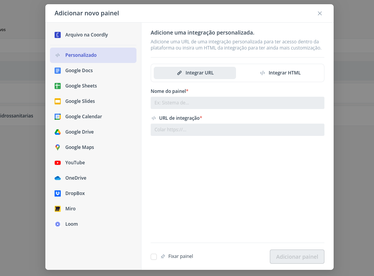Select Miro integration
Viewport: 374px width, 276px height.
pos(93,209)
